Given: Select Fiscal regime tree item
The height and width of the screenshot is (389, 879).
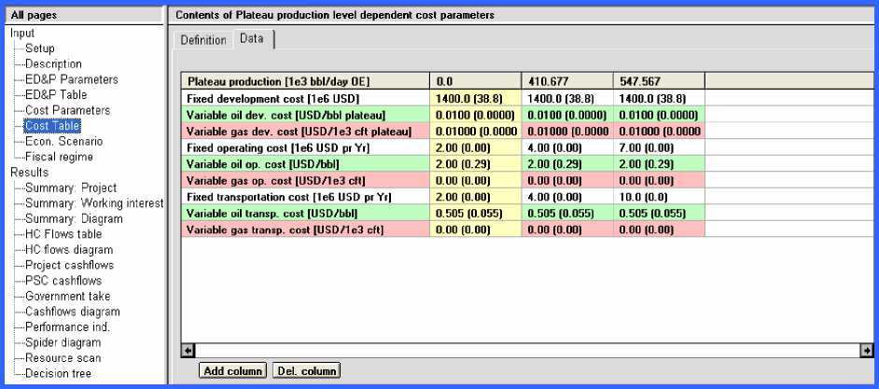Looking at the screenshot, I should click(59, 157).
